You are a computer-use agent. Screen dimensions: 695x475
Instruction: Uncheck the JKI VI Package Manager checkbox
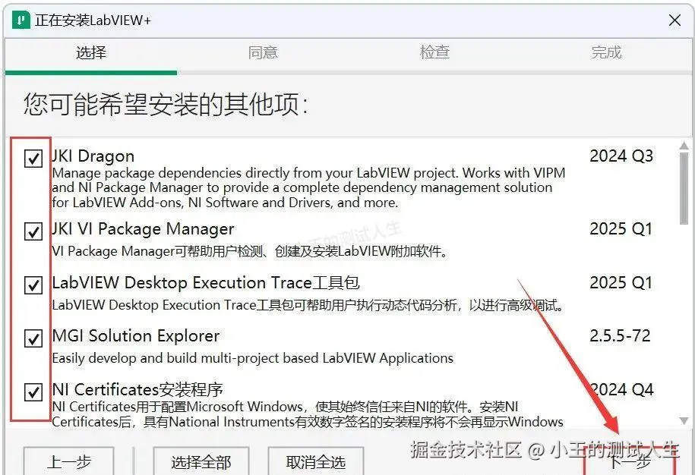33,231
